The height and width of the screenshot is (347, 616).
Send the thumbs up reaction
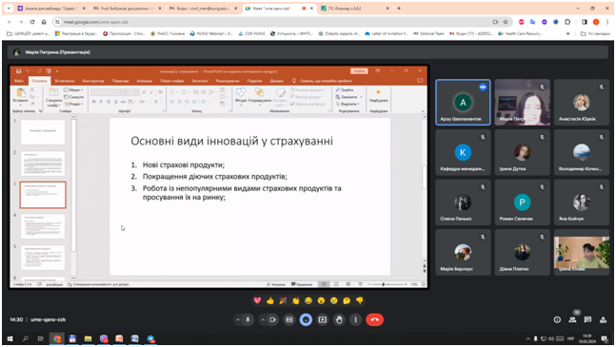(x=269, y=300)
